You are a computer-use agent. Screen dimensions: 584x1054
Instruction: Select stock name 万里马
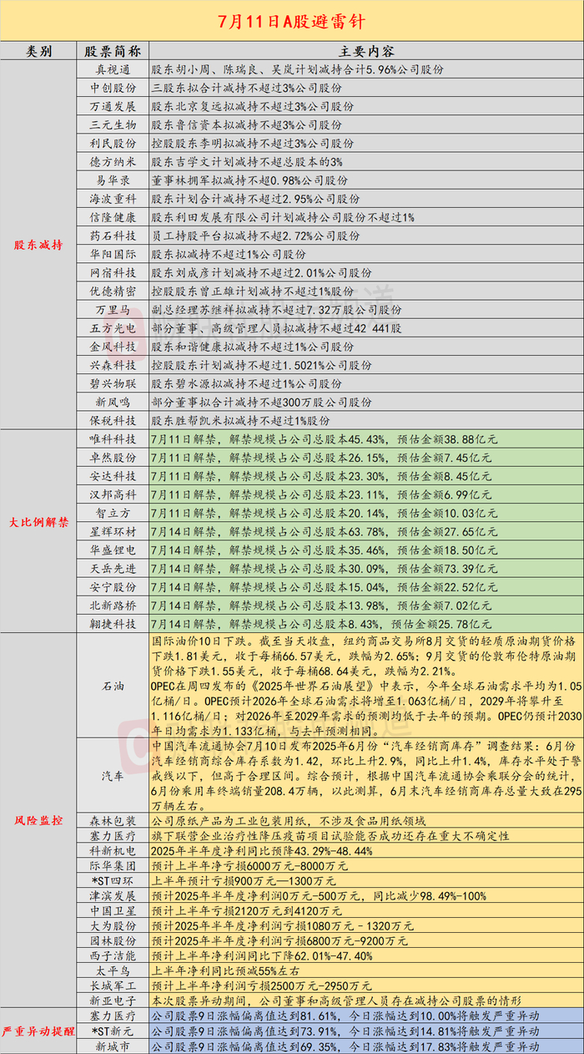click(x=113, y=309)
